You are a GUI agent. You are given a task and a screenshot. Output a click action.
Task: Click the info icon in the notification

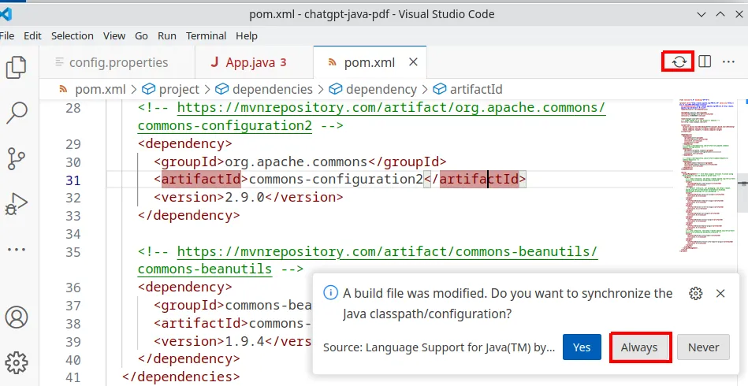pos(330,293)
